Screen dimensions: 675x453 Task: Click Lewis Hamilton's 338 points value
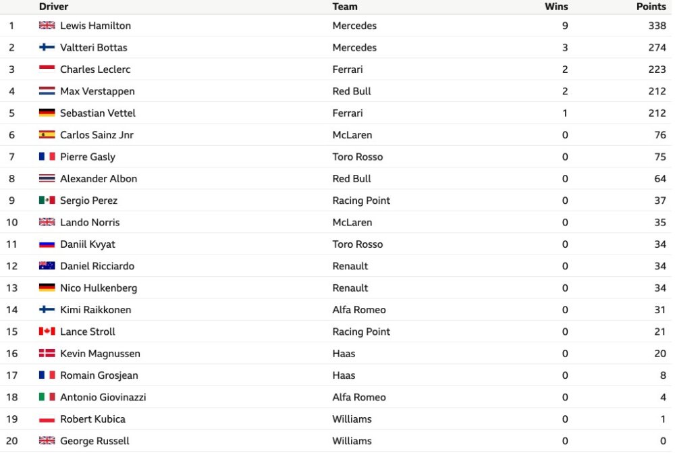point(657,26)
